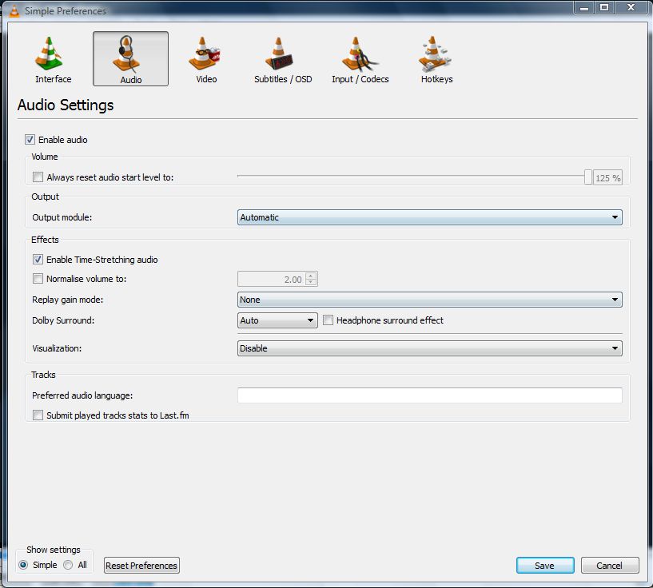This screenshot has width=653, height=588.
Task: Maximize the Simple Preferences window
Action: click(604, 7)
